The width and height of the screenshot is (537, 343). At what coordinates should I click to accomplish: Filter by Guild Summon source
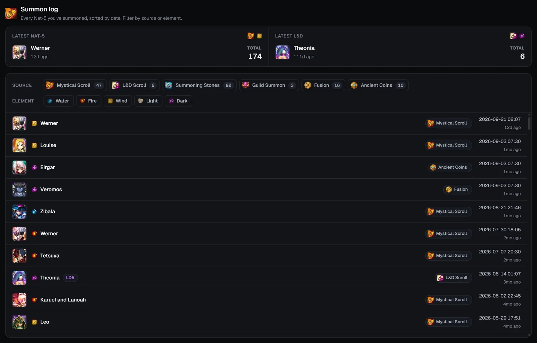(x=269, y=85)
